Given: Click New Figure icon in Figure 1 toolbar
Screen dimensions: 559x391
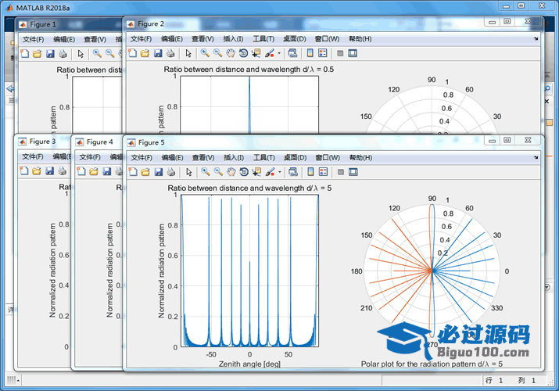Looking at the screenshot, I should 24,54.
